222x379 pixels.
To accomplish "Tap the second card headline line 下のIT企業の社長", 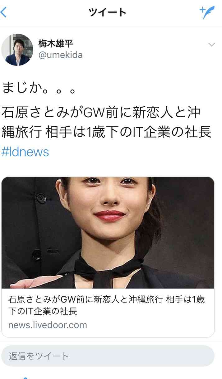I will tap(43, 311).
